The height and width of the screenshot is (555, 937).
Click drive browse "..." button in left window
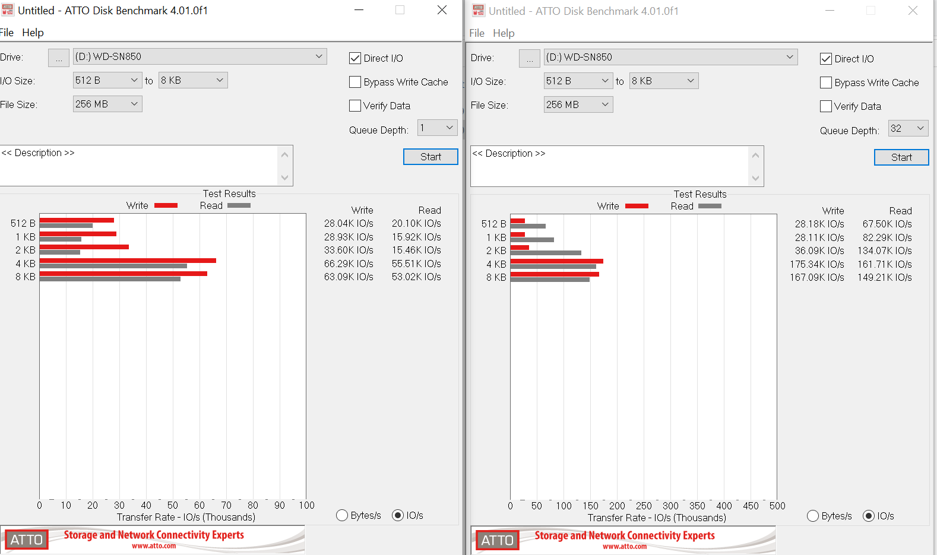click(59, 58)
